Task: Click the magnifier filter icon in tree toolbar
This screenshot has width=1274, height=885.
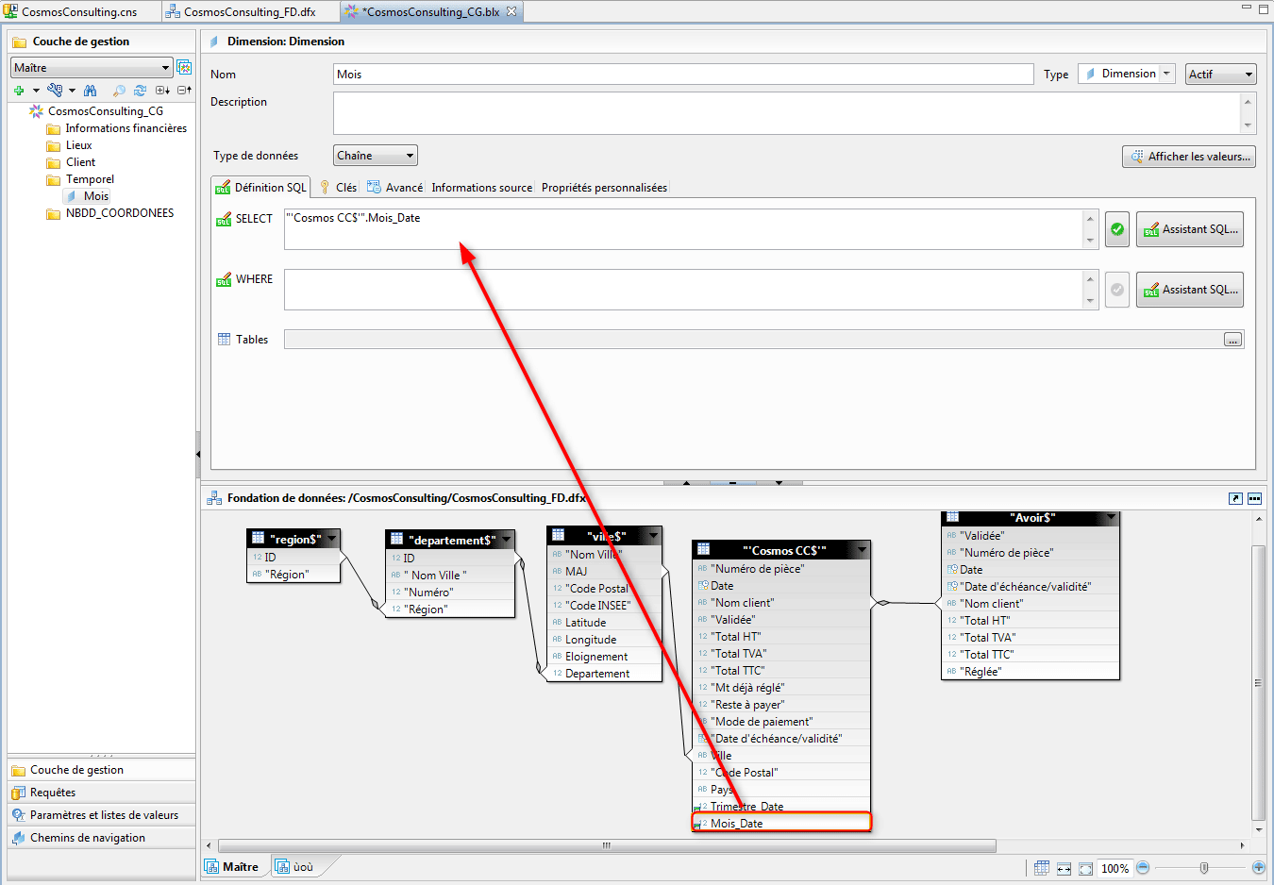Action: tap(119, 91)
